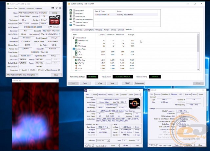The image size is (210, 151).
Task: Click the Motherboard row icon under Temperatures
Action: click(x=76, y=40)
